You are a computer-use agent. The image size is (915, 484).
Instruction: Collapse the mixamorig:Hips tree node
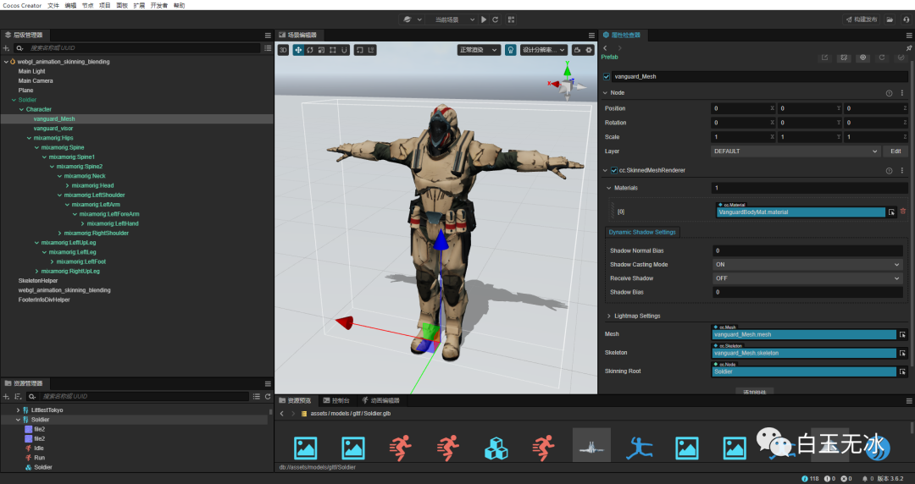pyautogui.click(x=28, y=138)
